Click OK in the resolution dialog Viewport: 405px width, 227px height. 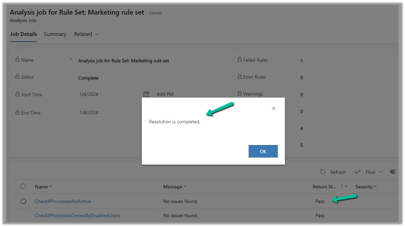tap(263, 151)
